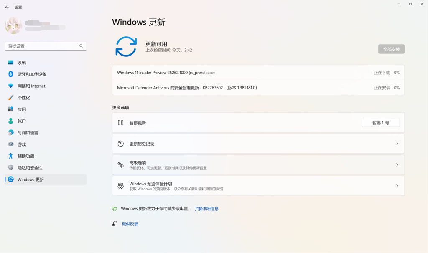Click the feedback person icon
The image size is (428, 253).
tap(115, 223)
